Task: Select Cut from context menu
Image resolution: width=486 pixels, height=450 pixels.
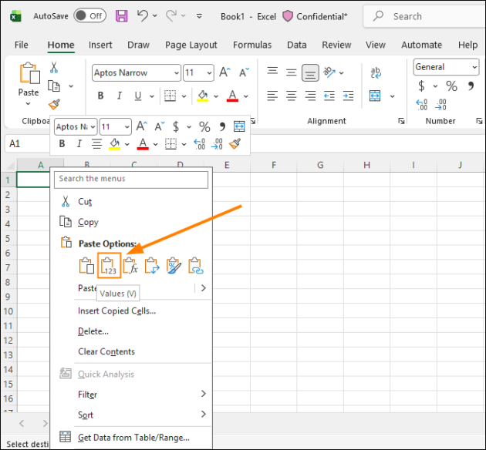Action: point(131,202)
